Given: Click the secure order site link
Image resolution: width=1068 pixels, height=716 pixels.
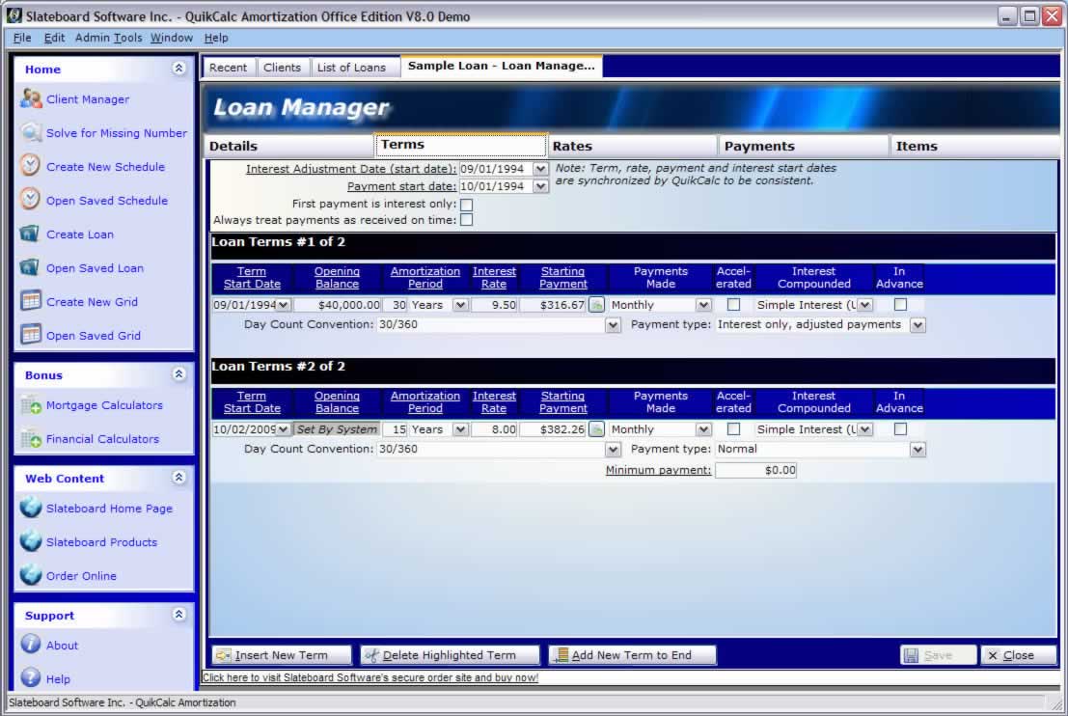Looking at the screenshot, I should tap(370, 677).
